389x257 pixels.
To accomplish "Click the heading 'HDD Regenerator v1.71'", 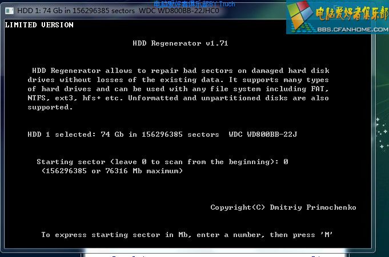I will tap(180, 43).
